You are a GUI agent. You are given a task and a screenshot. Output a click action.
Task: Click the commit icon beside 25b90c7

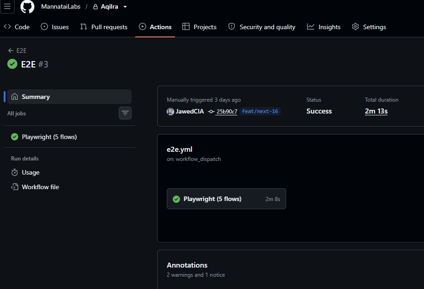[x=211, y=111]
